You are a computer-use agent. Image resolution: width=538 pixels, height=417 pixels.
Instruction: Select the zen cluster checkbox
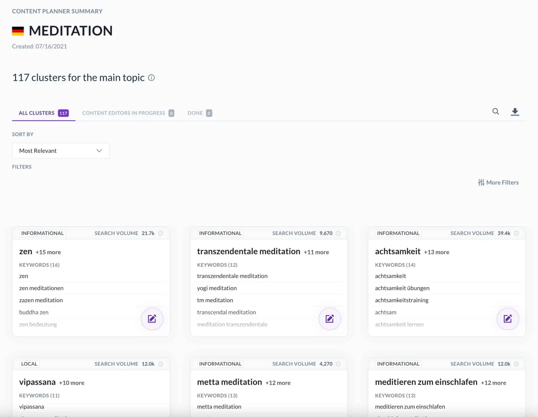coord(161,233)
